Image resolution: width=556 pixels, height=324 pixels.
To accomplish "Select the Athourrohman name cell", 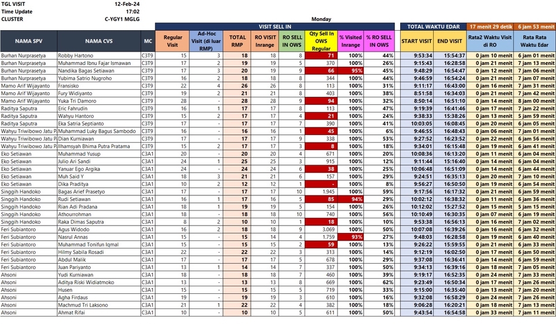I will [99, 214].
